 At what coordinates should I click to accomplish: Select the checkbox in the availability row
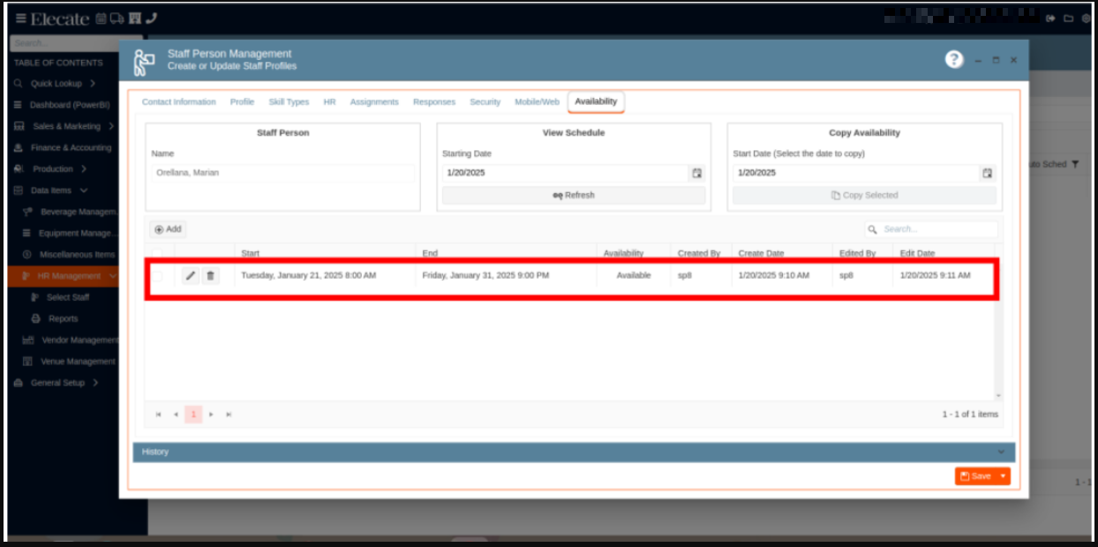point(158,276)
